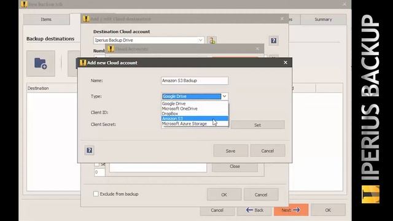Click Close in the Cloud Accounts window

coord(235,166)
